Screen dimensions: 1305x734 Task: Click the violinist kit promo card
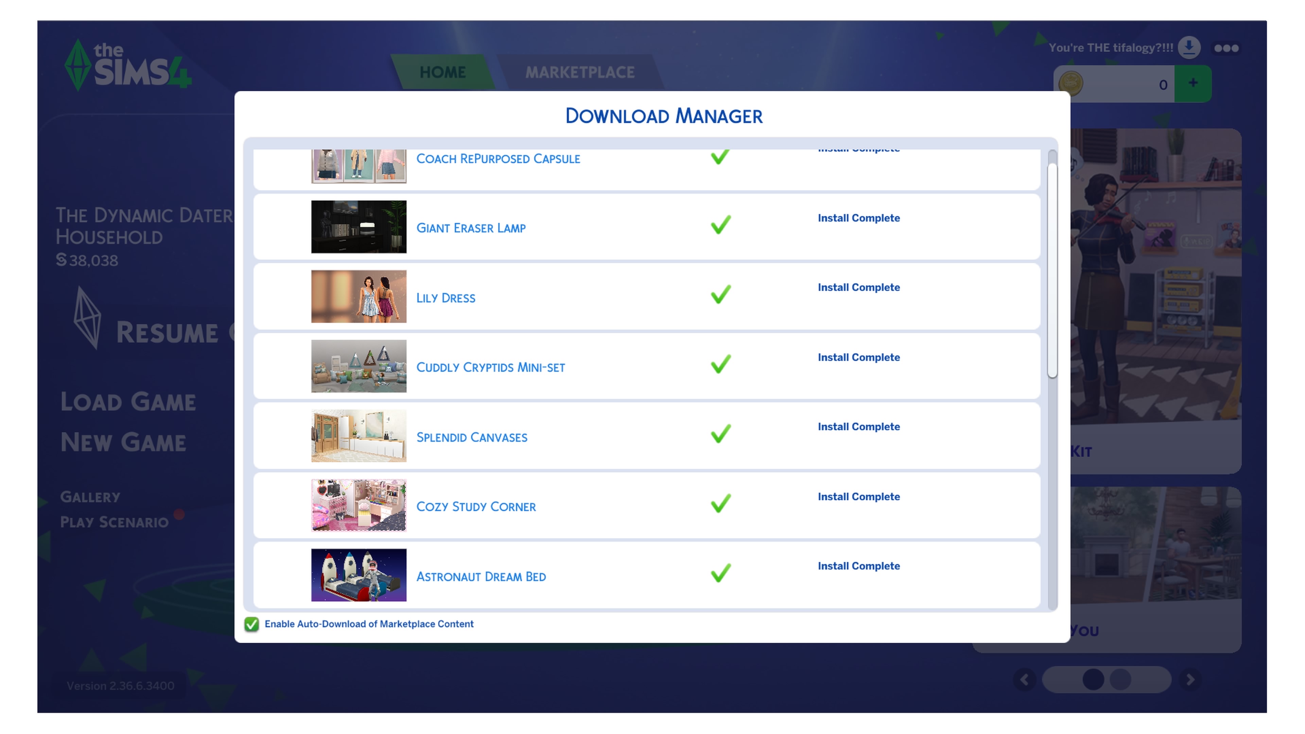pyautogui.click(x=1156, y=301)
